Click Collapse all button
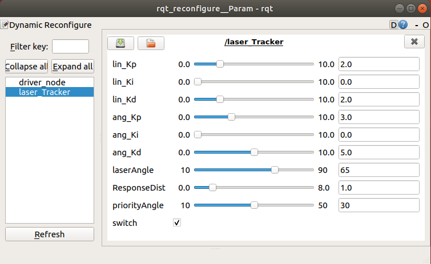 (26, 66)
